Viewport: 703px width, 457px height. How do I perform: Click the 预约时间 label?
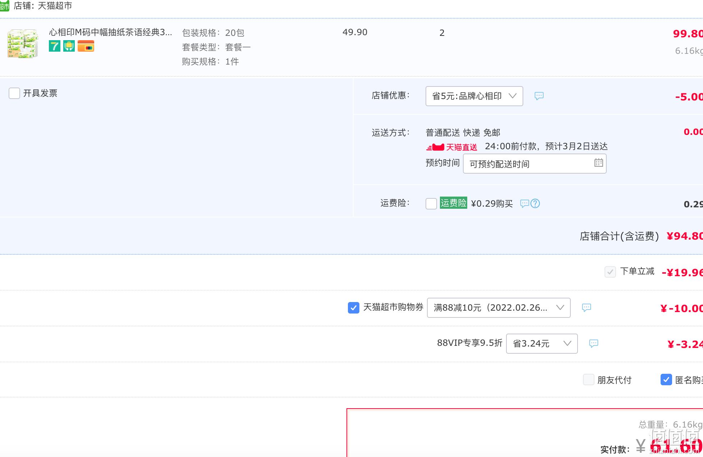point(442,163)
